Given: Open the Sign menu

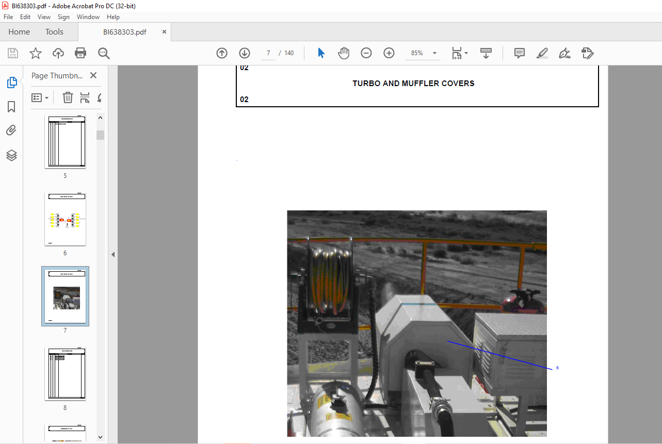Looking at the screenshot, I should pos(63,17).
